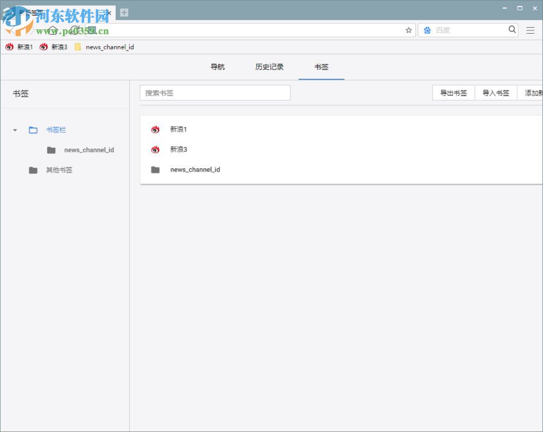Click the 导出书签 export button
This screenshot has width=543, height=432.
(453, 92)
